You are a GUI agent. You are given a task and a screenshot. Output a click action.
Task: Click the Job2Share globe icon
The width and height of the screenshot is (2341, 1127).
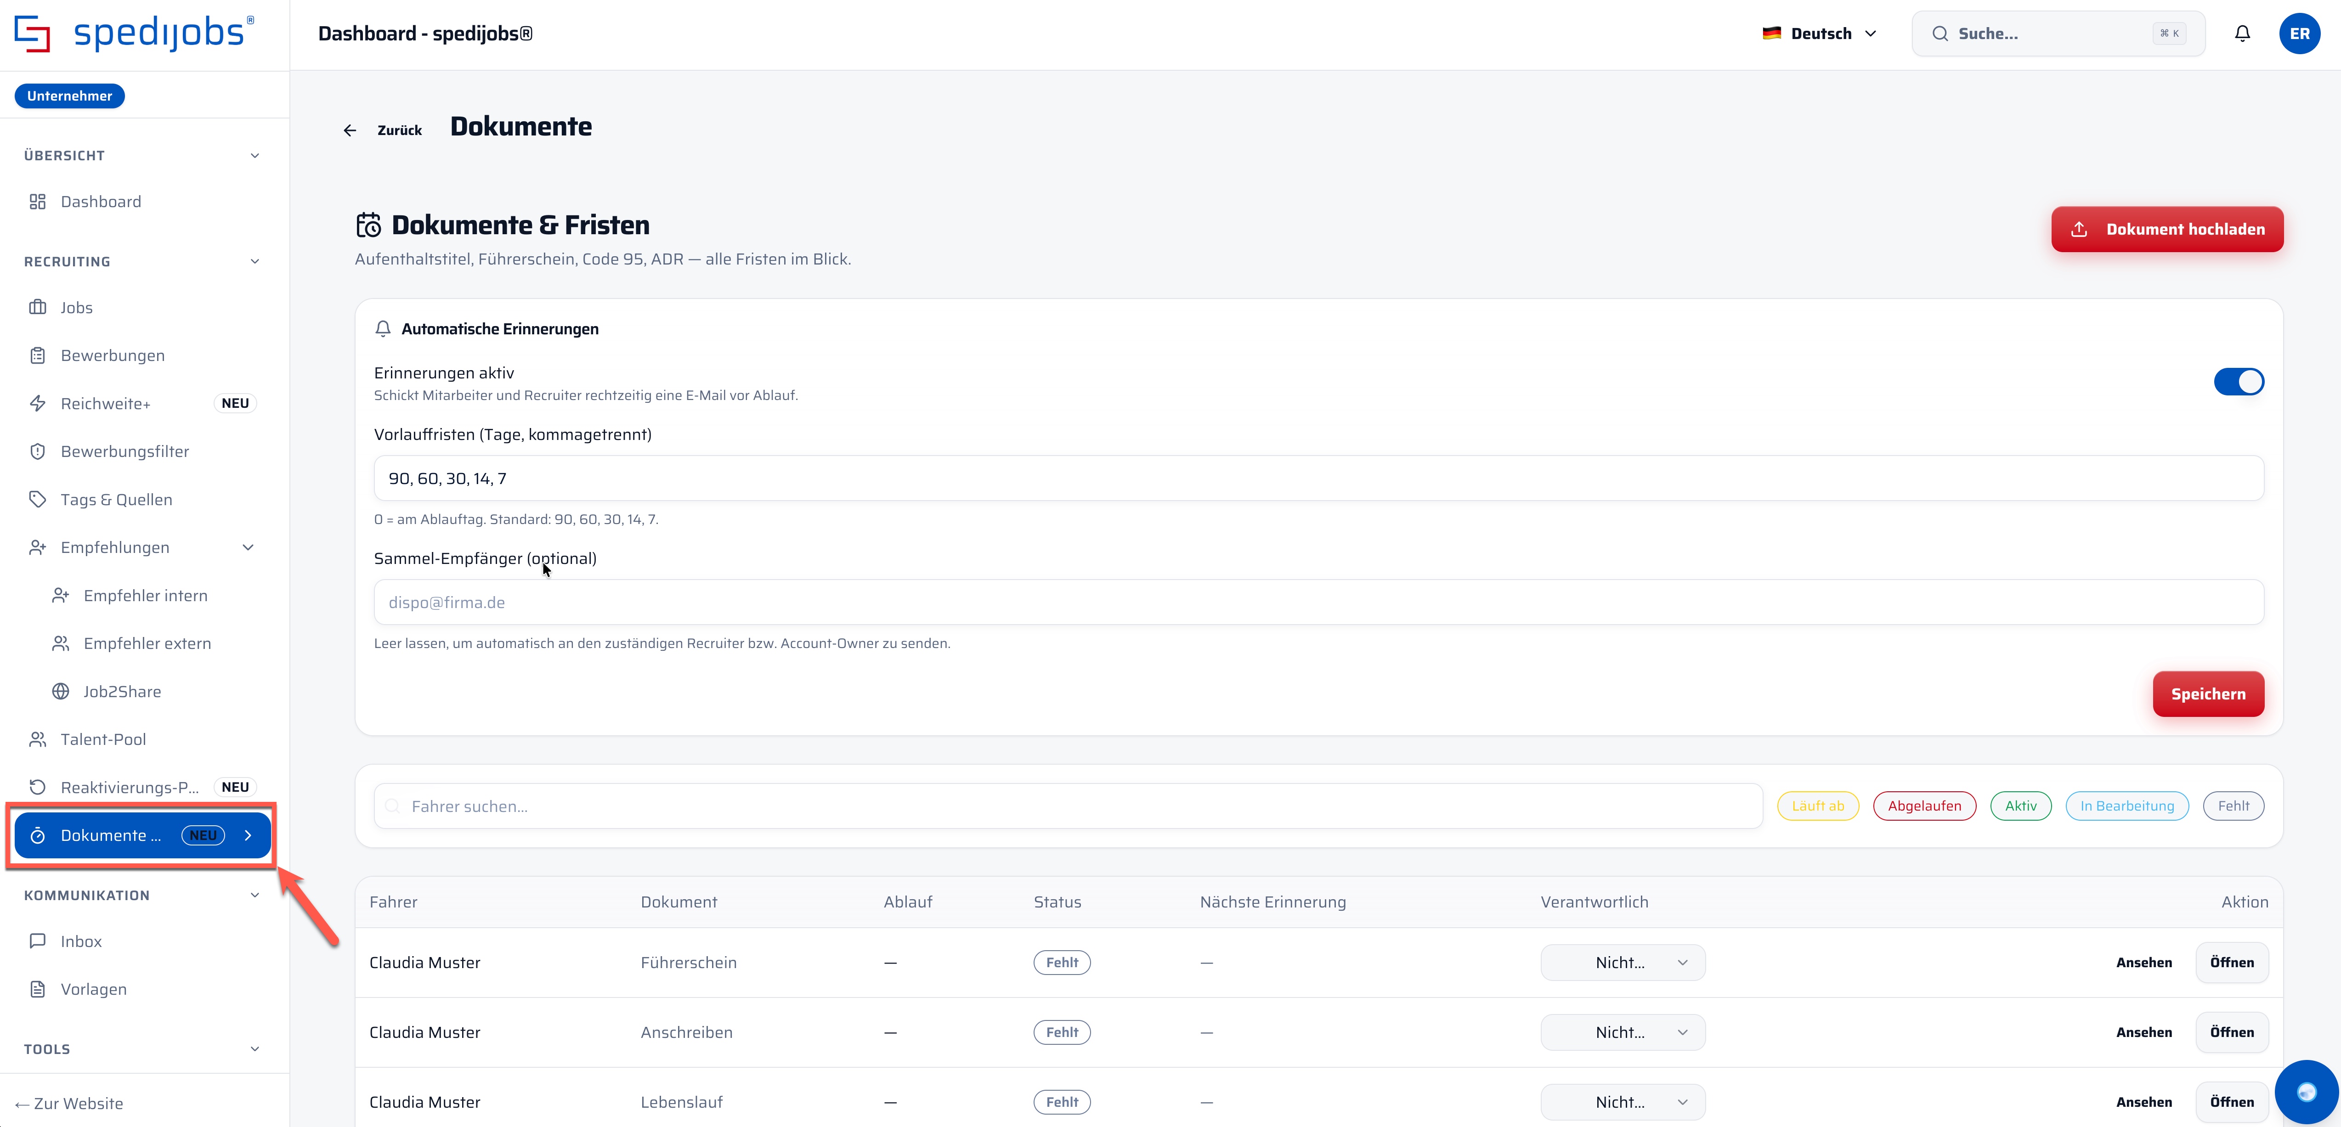click(x=61, y=692)
